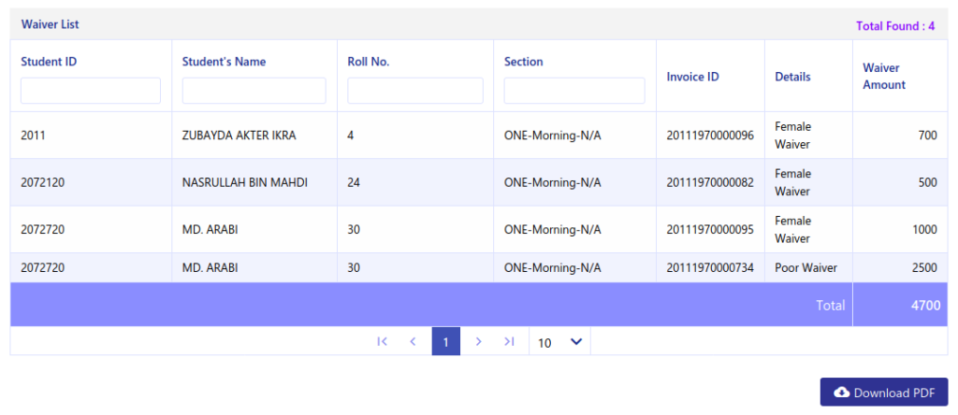The image size is (958, 415).
Task: Select page 1 in paginator
Action: pyautogui.click(x=446, y=342)
